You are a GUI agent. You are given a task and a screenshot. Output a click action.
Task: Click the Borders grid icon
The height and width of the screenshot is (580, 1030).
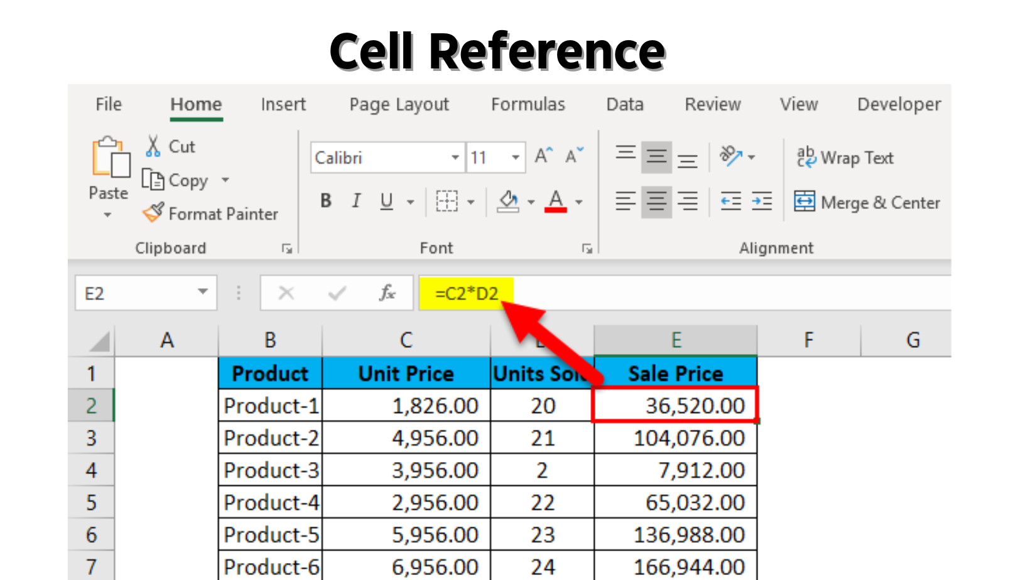point(447,201)
